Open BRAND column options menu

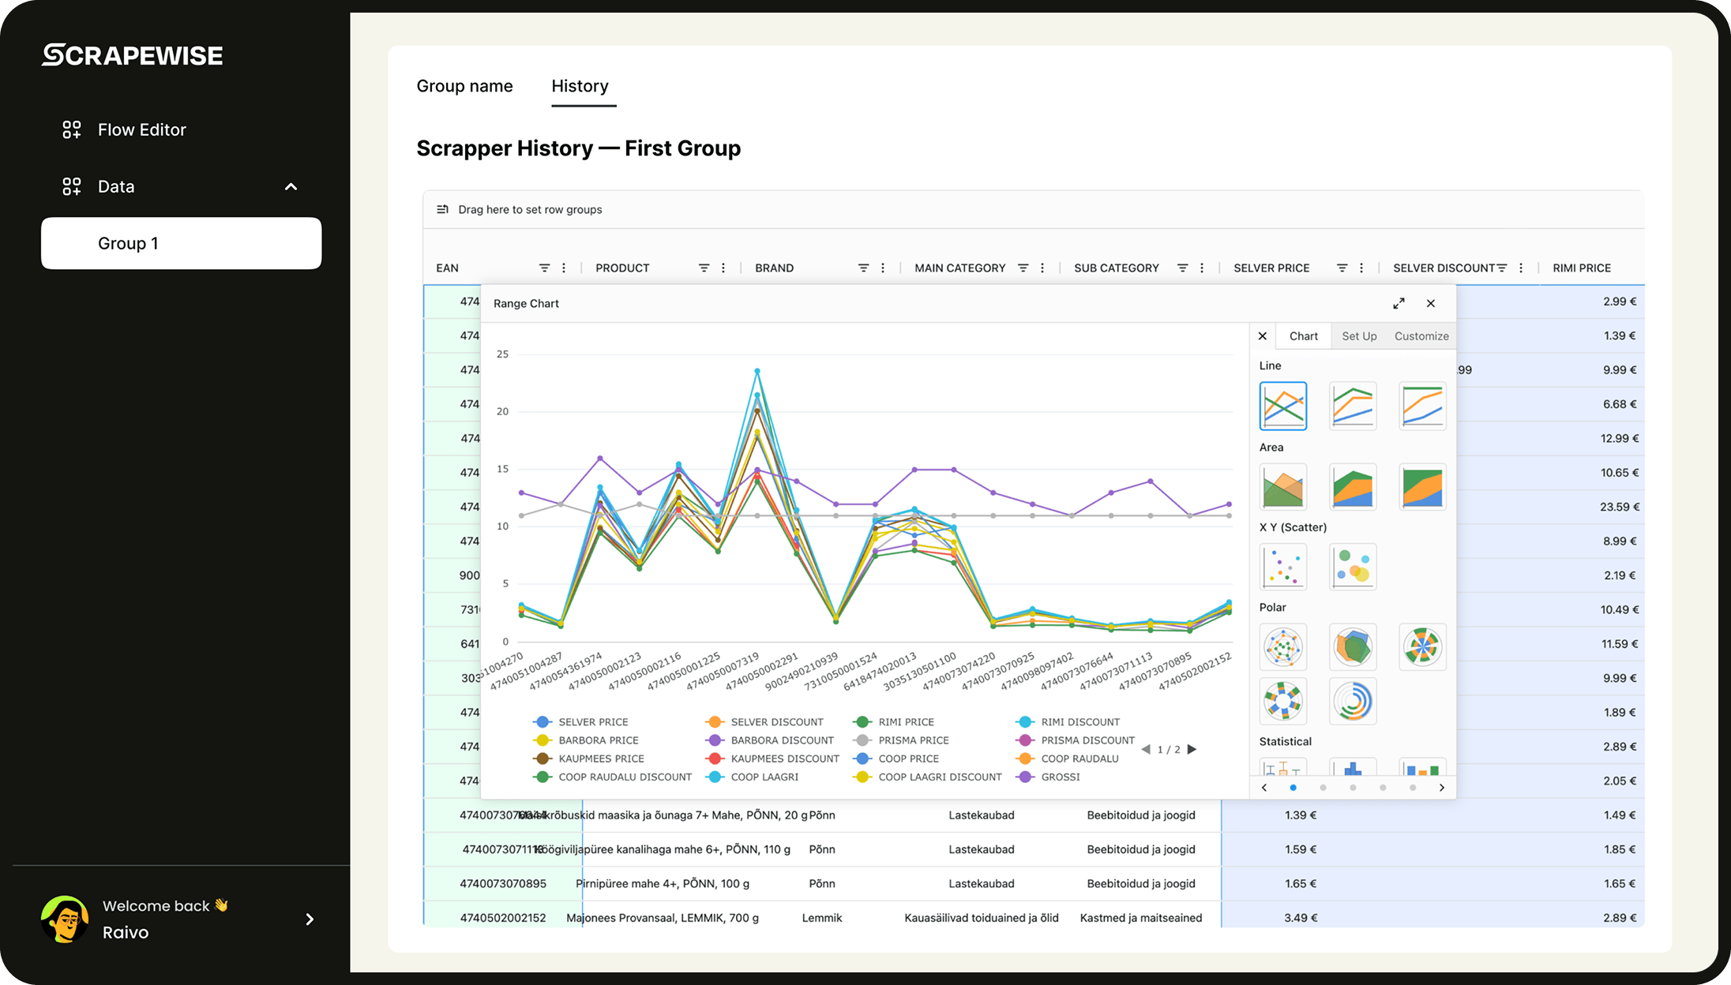(883, 268)
